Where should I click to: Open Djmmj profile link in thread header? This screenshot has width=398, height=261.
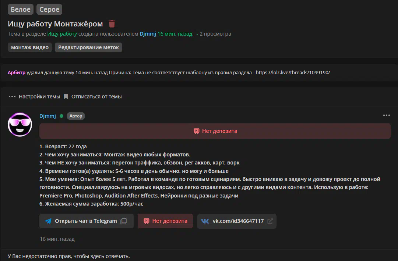point(148,34)
